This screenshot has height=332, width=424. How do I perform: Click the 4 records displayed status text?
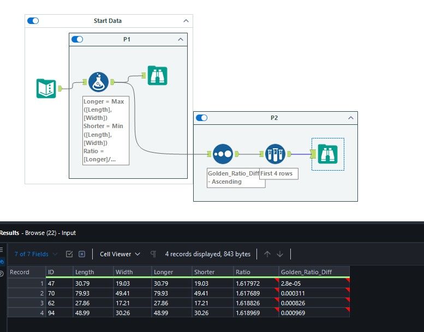[208, 254]
